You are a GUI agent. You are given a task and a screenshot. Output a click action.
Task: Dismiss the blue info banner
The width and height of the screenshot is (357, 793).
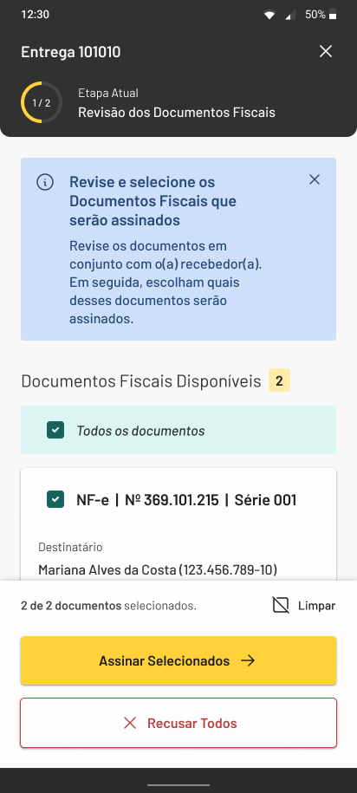315,179
